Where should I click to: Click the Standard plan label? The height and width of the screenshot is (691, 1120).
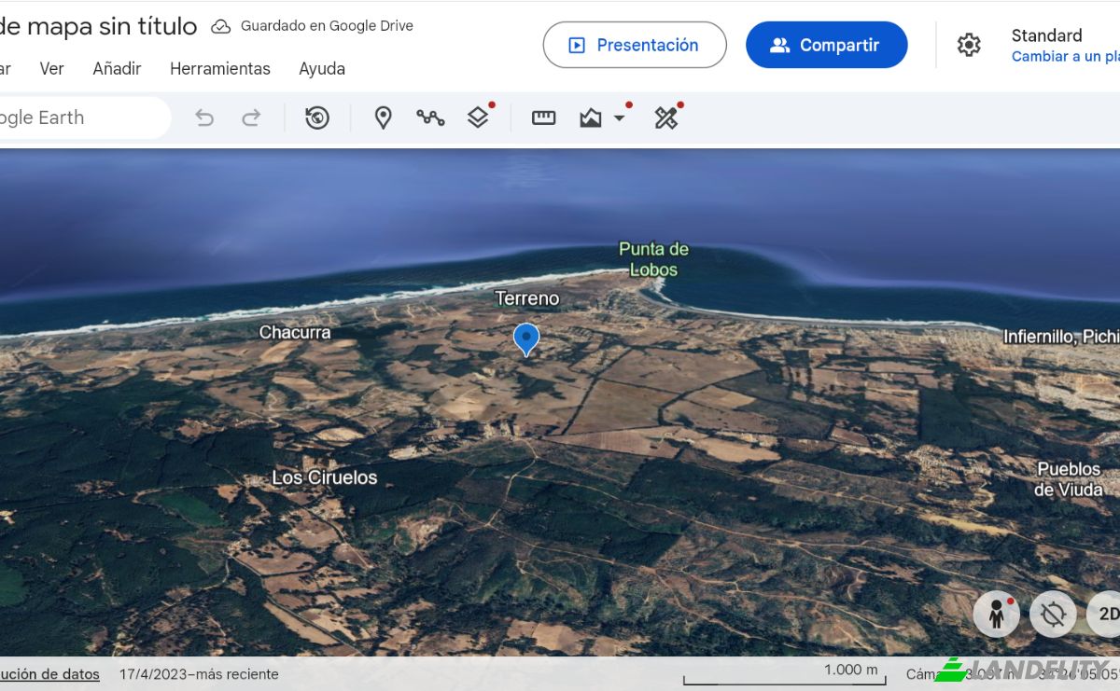pyautogui.click(x=1047, y=35)
